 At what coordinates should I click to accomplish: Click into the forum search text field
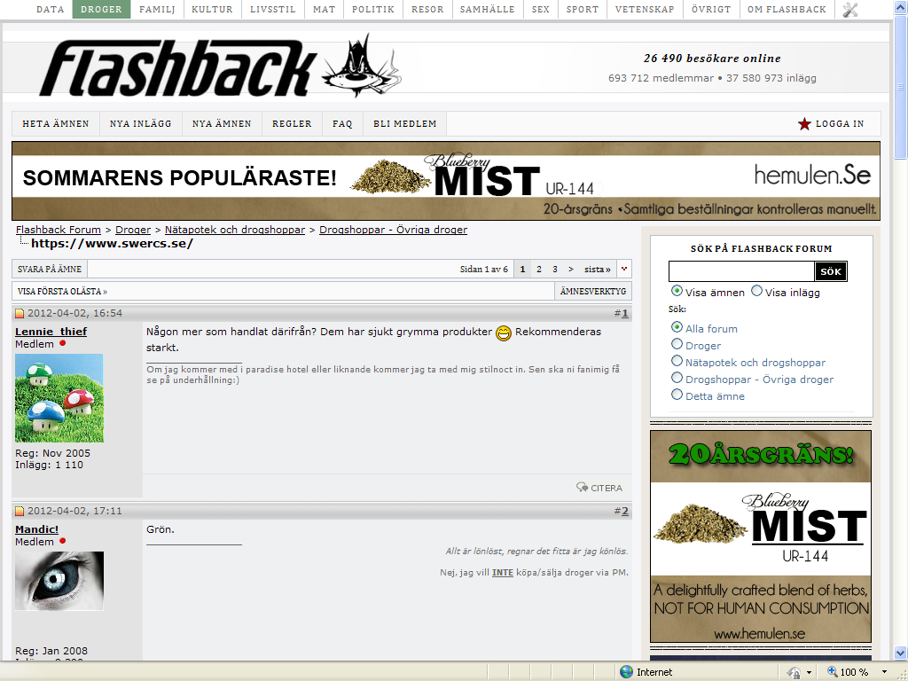(x=741, y=271)
